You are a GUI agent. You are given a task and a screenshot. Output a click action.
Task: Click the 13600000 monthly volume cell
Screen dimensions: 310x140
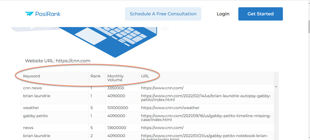click(x=116, y=128)
